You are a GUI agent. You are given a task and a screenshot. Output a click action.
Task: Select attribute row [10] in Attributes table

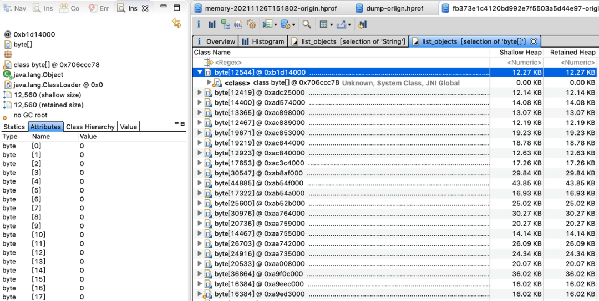93,235
